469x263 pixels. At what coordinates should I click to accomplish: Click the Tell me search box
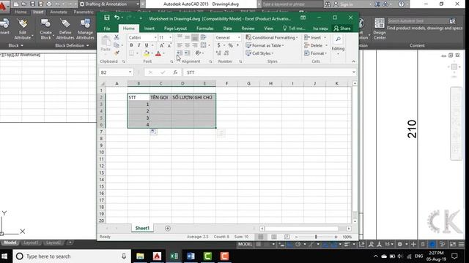pos(294,28)
